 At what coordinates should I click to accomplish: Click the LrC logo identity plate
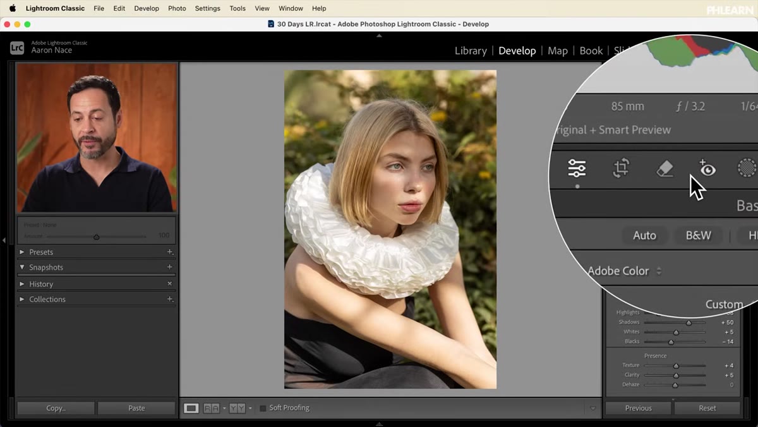(x=17, y=47)
